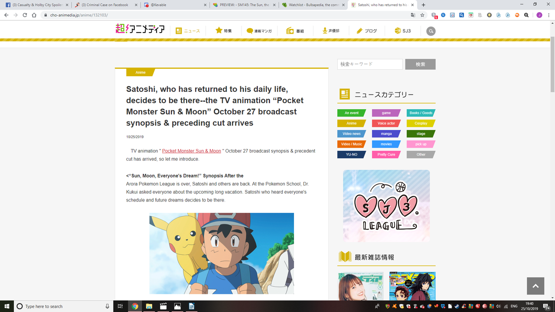Image resolution: width=555 pixels, height=312 pixels.
Task: Select the movies category
Action: tap(386, 144)
